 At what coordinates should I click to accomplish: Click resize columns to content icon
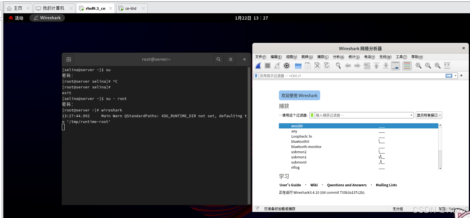[x=447, y=66]
